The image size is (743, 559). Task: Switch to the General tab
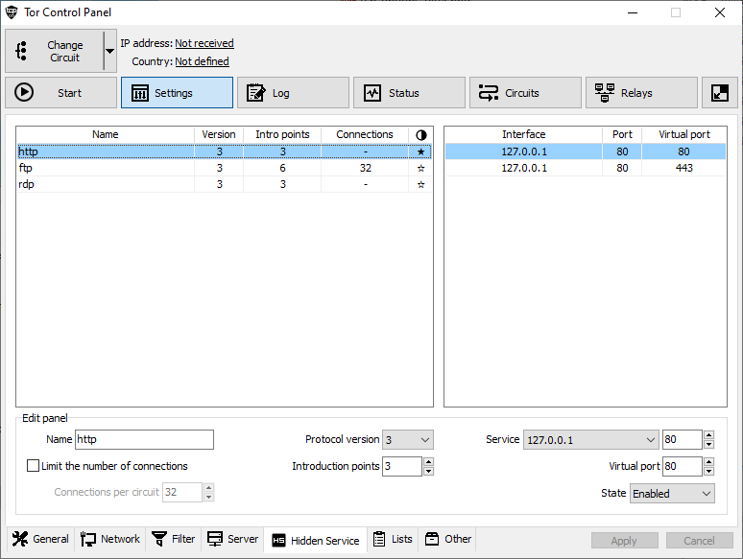(40, 539)
